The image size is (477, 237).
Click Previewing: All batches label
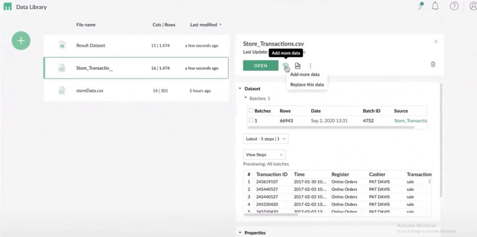point(266,164)
